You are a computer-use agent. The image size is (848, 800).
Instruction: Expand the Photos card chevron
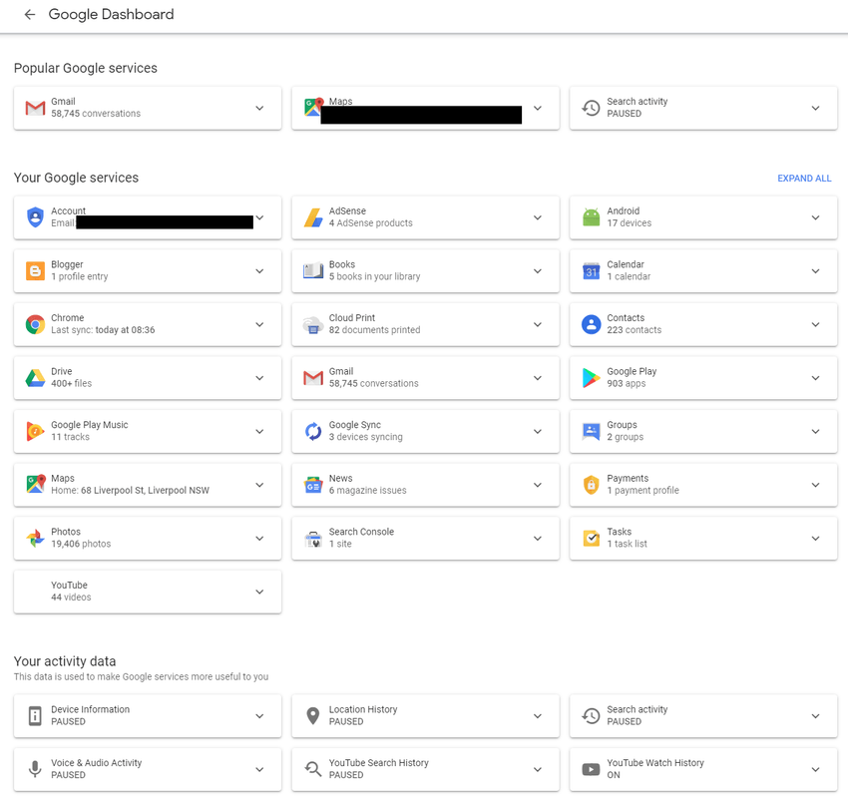click(x=259, y=539)
